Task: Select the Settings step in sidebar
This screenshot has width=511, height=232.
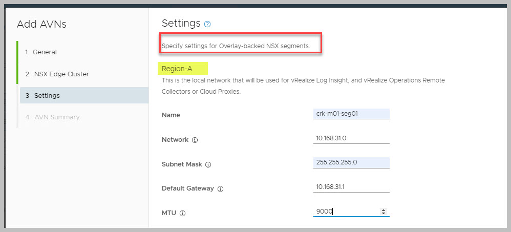Action: point(47,95)
